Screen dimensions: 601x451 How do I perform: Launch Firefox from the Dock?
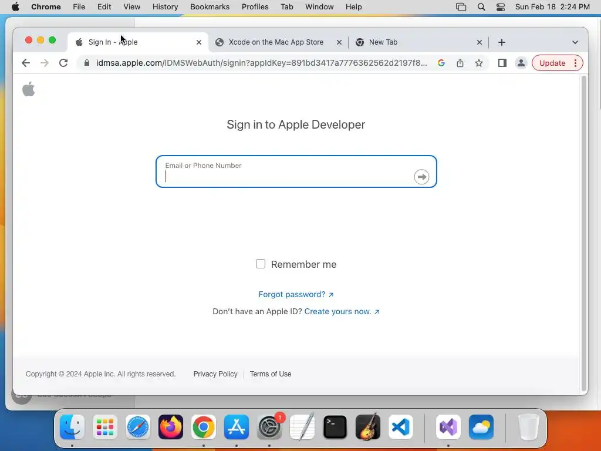(171, 427)
